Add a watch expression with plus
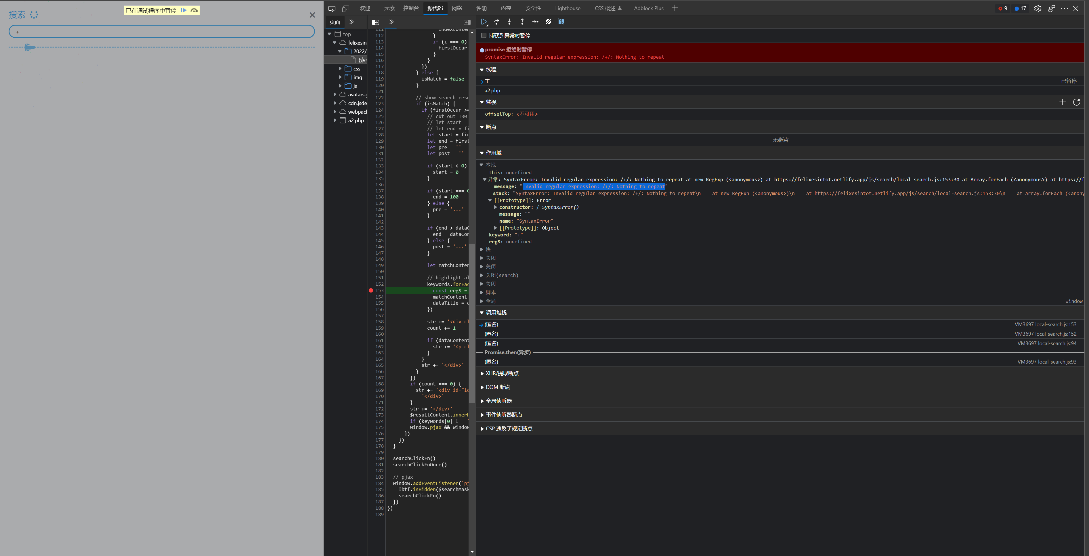Screen dimensions: 1089x556 (x=1062, y=102)
